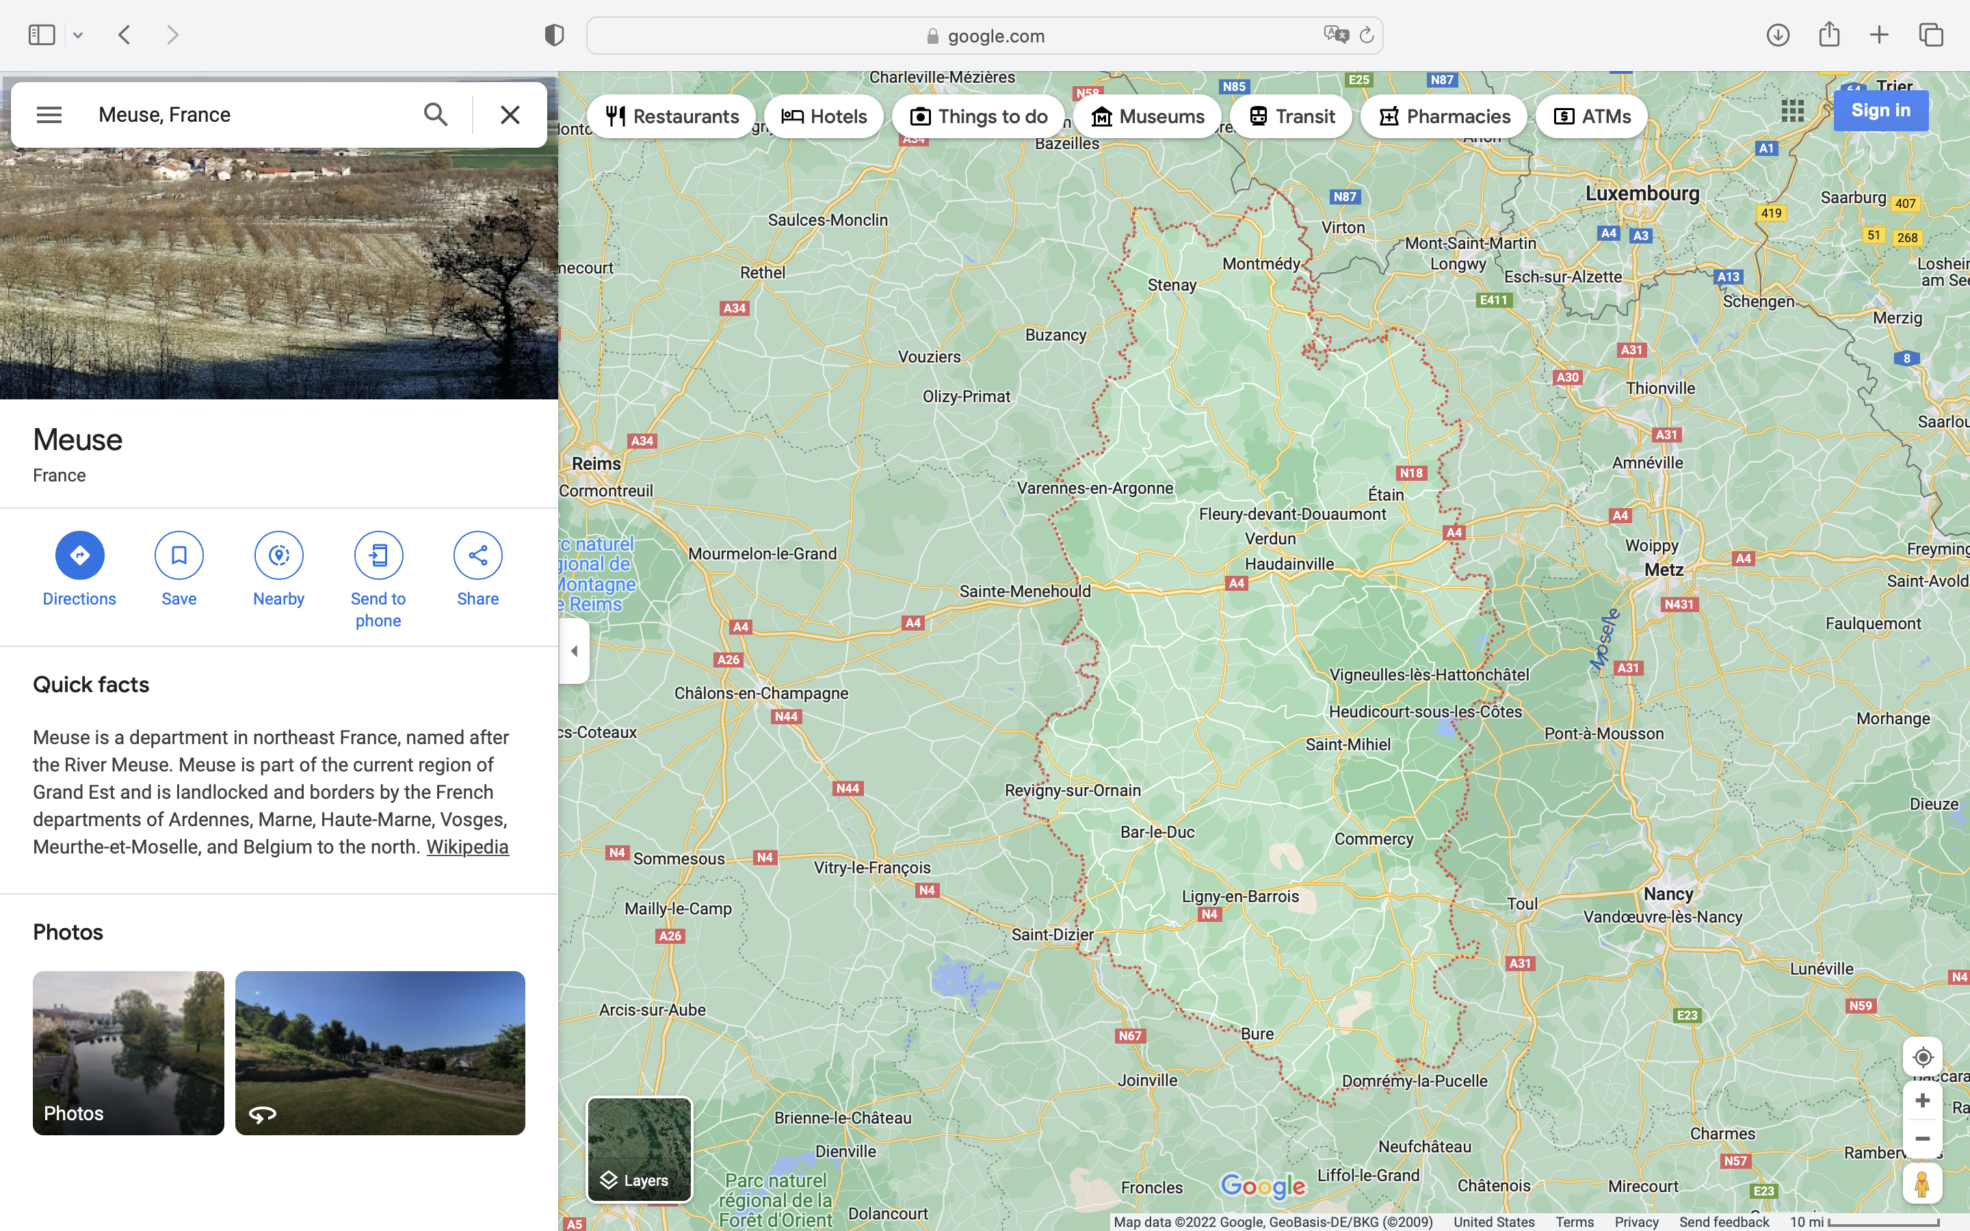
Task: Expand the sidebar dropdown chevron in Safari
Action: (78, 35)
